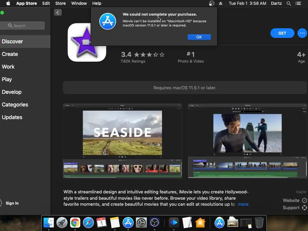
Task: Dismiss the purchase error with OK
Action: tap(199, 37)
